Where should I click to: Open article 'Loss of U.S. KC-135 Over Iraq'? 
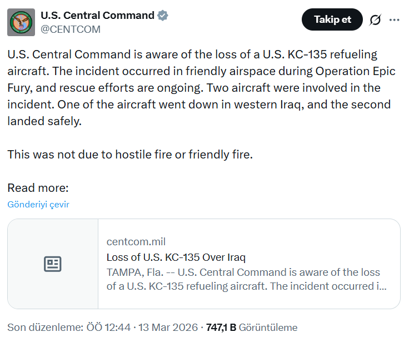pos(176,257)
